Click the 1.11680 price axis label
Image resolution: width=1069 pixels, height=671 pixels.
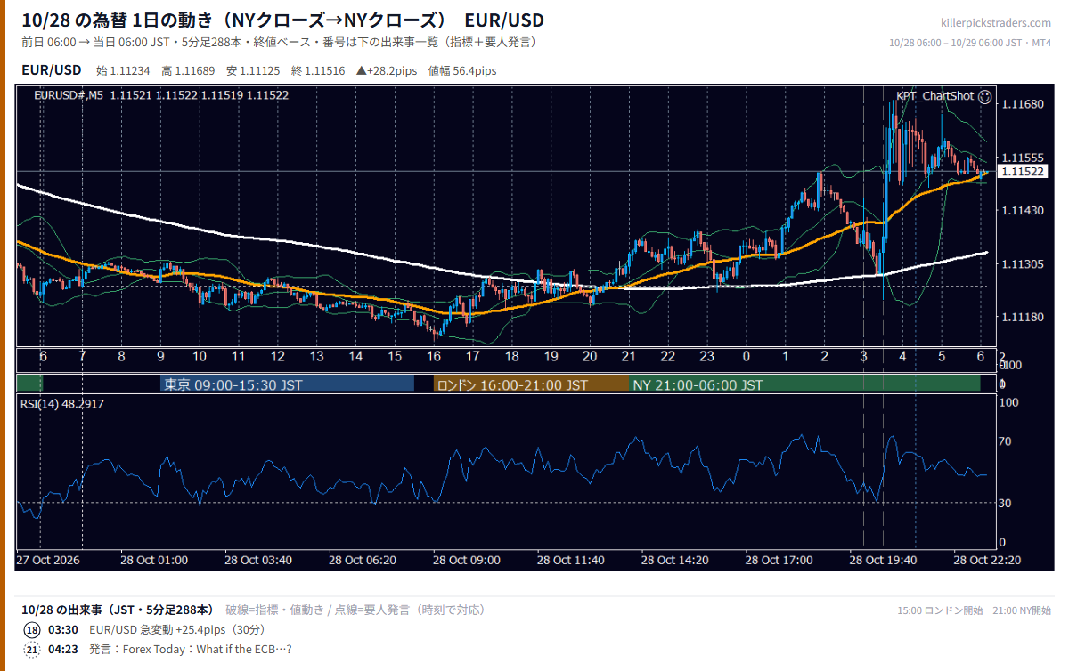(x=1023, y=105)
